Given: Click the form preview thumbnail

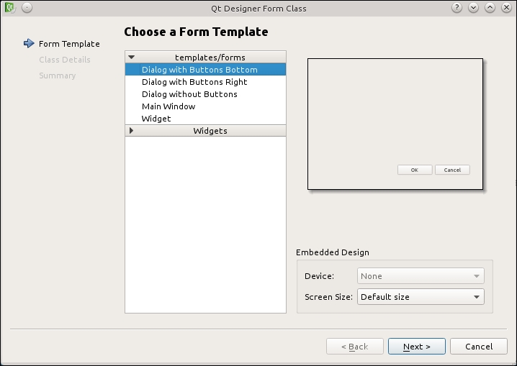Looking at the screenshot, I should pyautogui.click(x=395, y=124).
